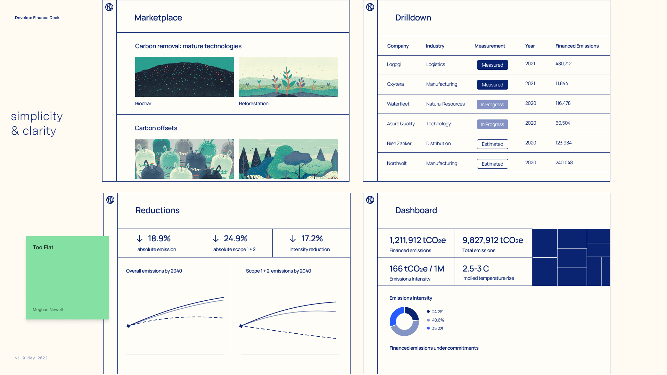Click the 24.2% legend dot
667x375 pixels.
click(428, 312)
